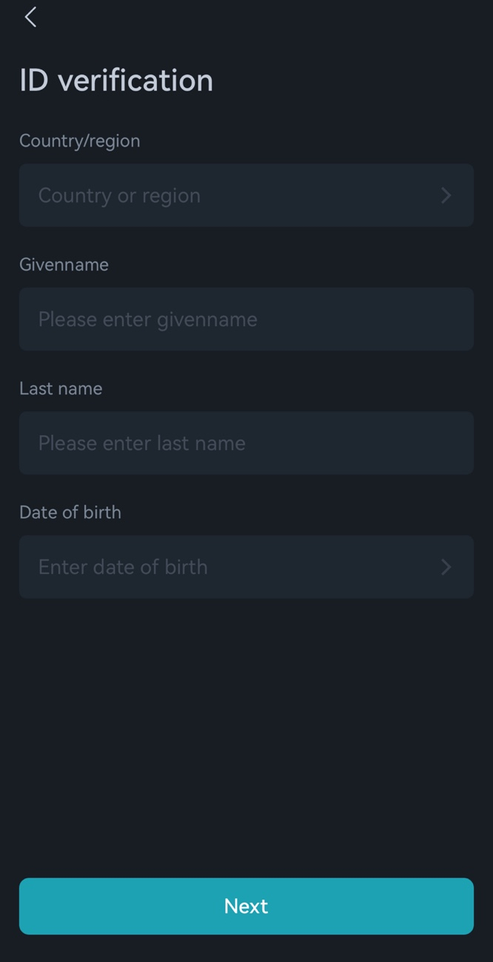The image size is (493, 962).
Task: Go back using the top-left arrow
Action: coord(30,17)
